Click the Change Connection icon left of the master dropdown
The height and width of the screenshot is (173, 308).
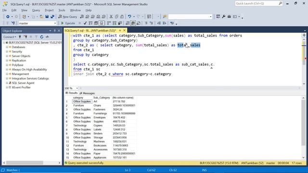click(13, 23)
